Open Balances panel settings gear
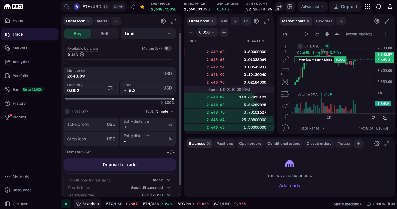 (377, 144)
